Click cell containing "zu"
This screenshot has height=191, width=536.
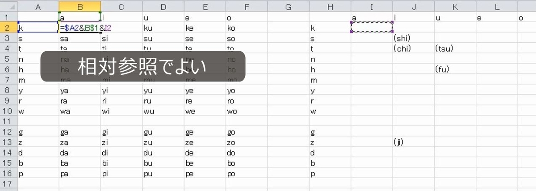tap(163, 142)
